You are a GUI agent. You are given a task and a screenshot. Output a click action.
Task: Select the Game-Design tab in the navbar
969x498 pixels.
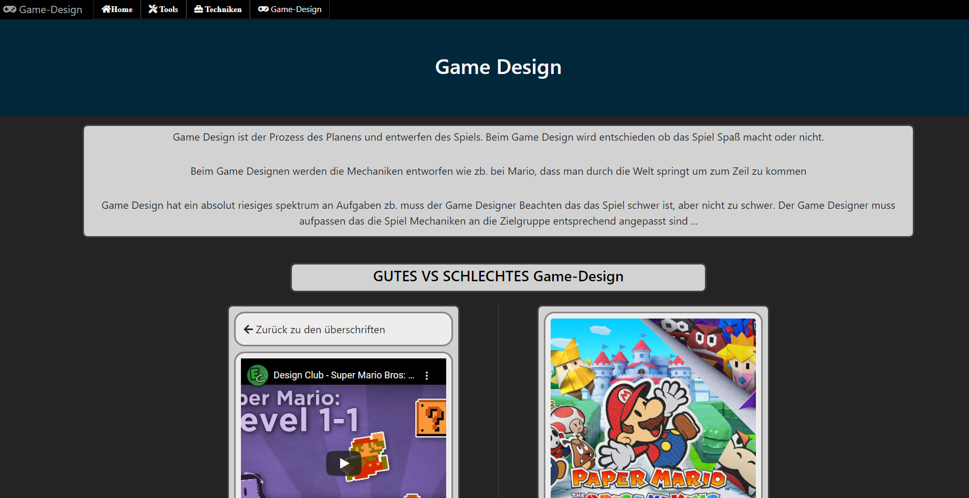(x=290, y=9)
